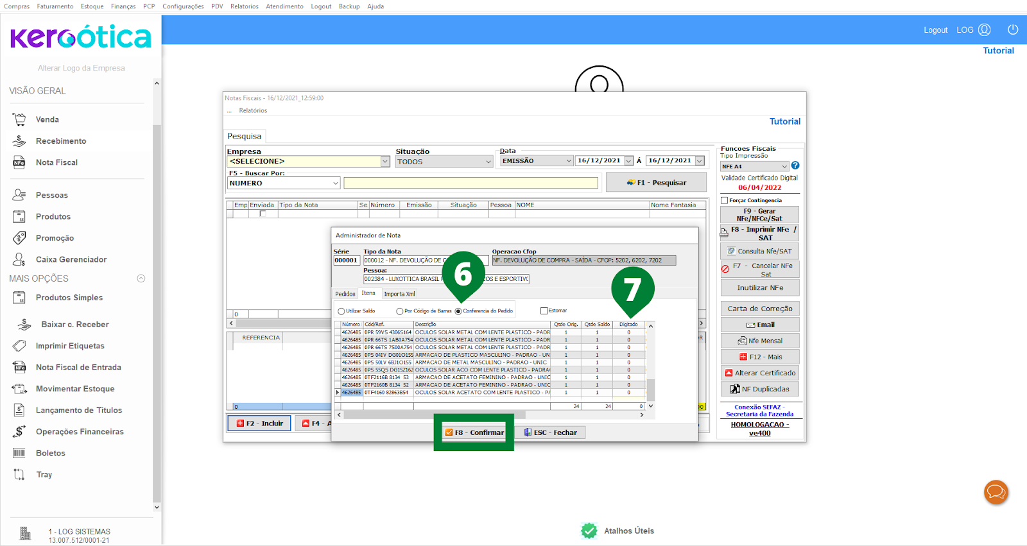Expand the Buscar Por NUMERO dropdown
This screenshot has width=1027, height=546.
(336, 183)
